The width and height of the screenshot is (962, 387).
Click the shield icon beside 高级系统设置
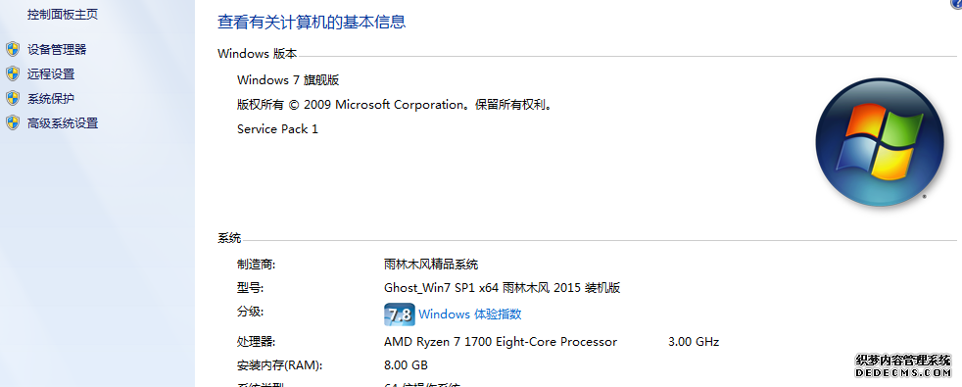13,123
